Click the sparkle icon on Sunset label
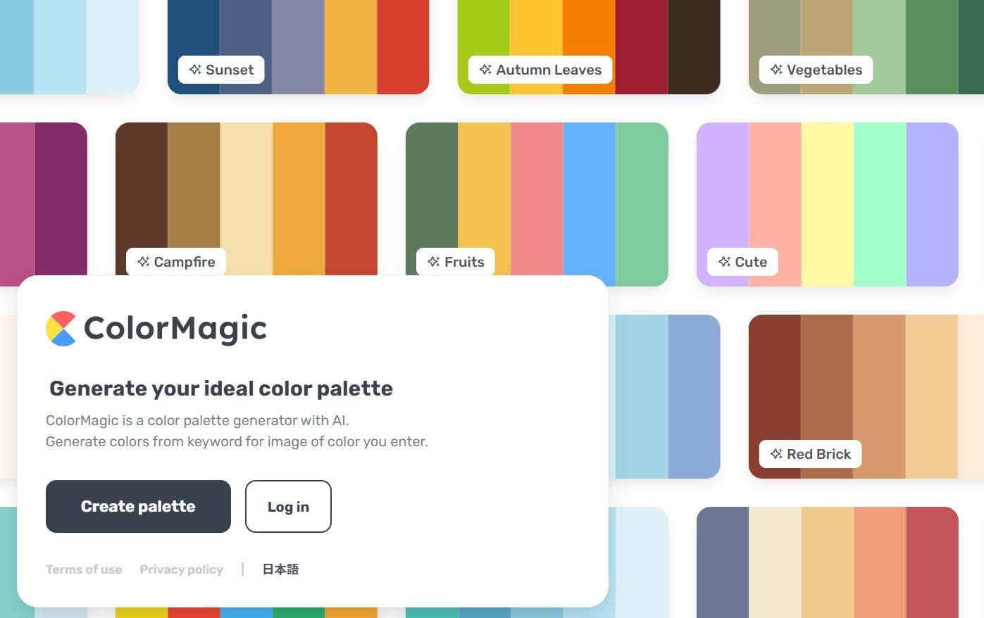 194,70
